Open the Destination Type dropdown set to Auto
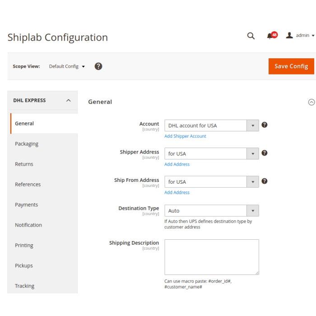The height and width of the screenshot is (316, 316). coord(212,211)
